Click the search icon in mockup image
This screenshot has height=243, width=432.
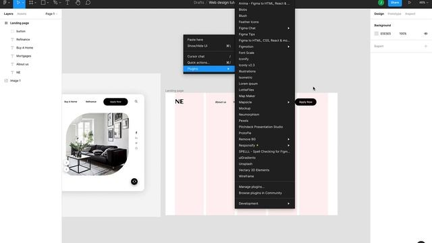click(136, 101)
